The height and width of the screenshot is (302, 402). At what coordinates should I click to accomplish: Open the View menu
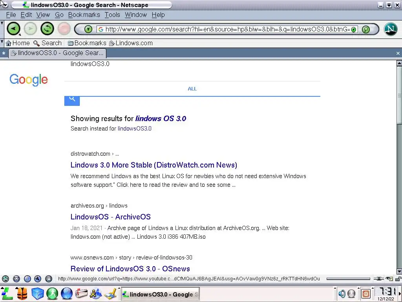pos(43,15)
